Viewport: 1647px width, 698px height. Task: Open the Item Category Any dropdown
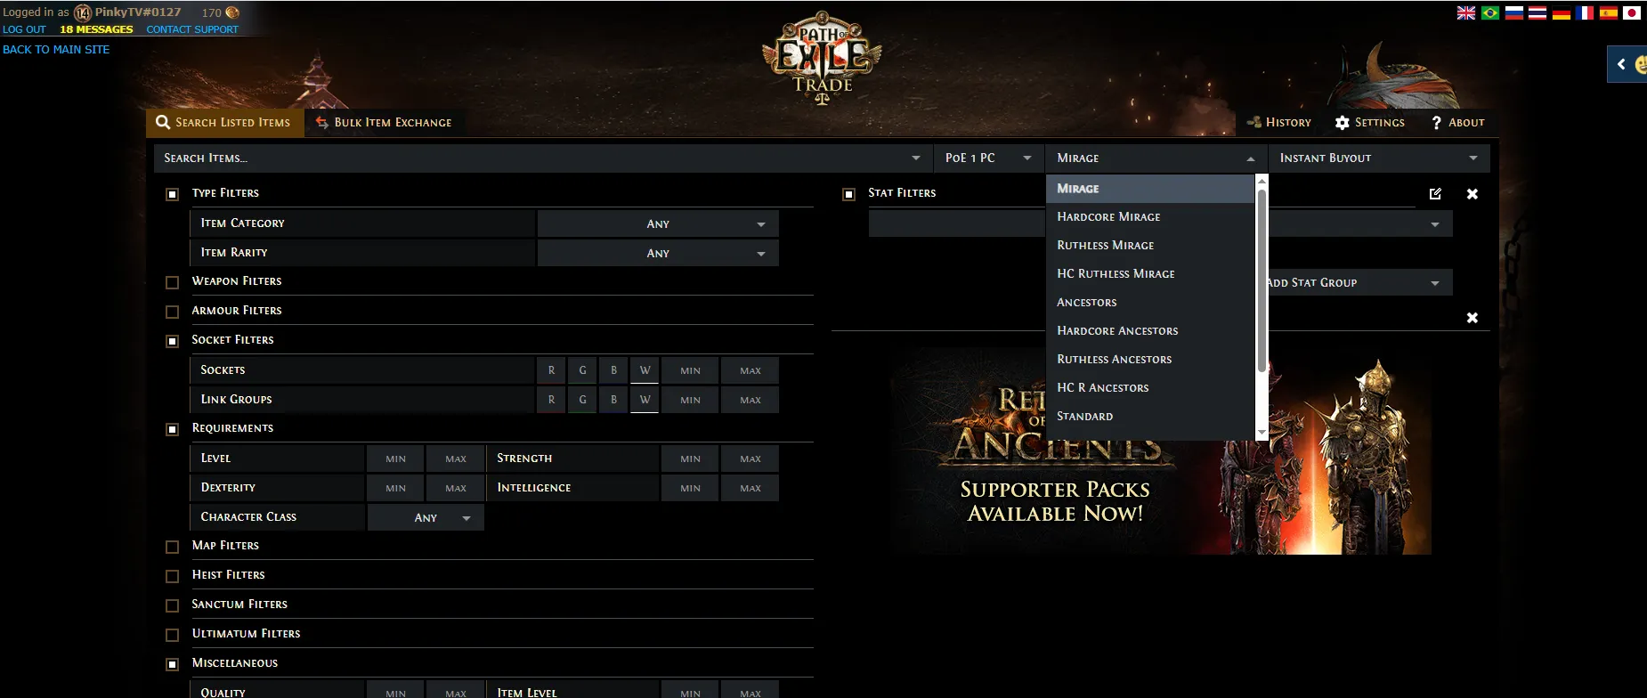click(658, 223)
